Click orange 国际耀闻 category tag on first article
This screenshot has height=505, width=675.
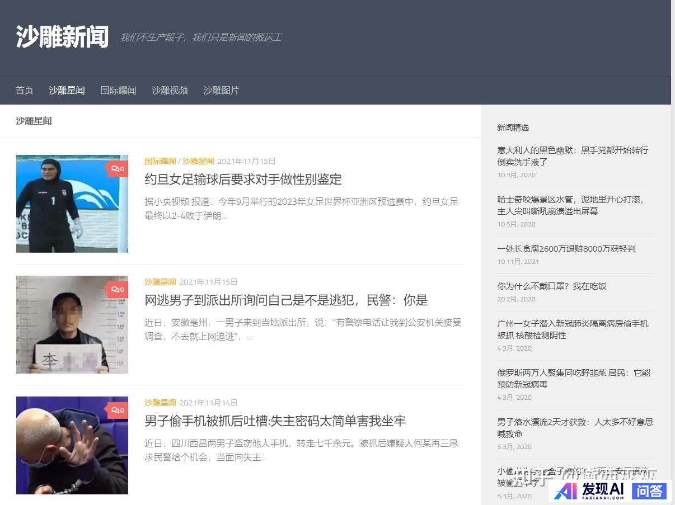(160, 161)
